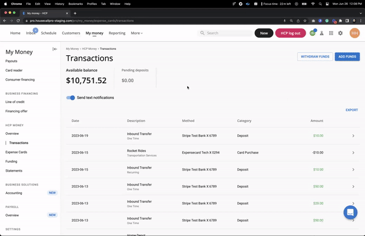Open the Recurring Inbound Transfer chevron
Image resolution: width=365 pixels, height=236 pixels.
coord(353,170)
